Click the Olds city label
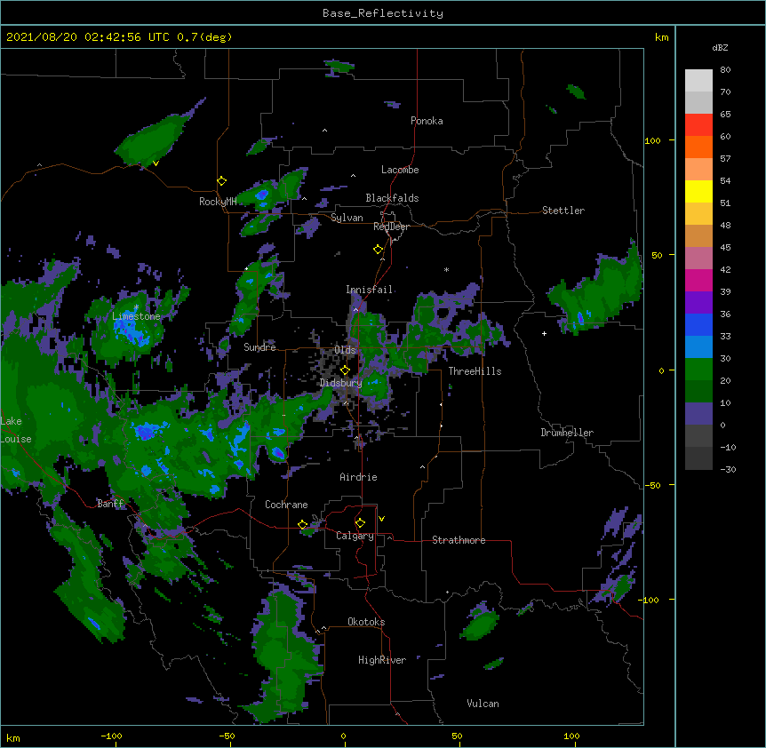This screenshot has width=766, height=748. pyautogui.click(x=345, y=350)
